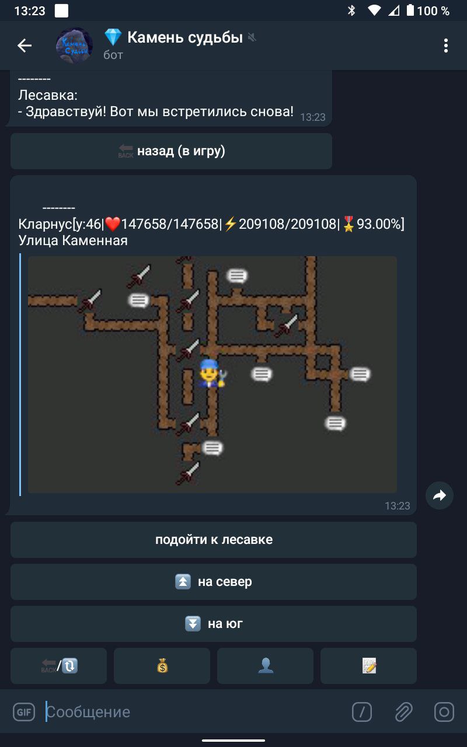This screenshot has width=467, height=747.
Task: Tap the Камень судьбы chat title
Action: coord(184,38)
